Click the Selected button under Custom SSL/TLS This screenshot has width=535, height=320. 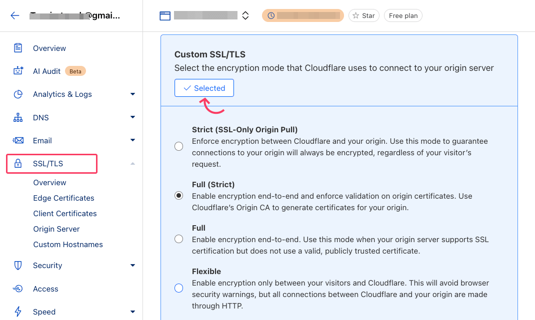[x=204, y=88]
